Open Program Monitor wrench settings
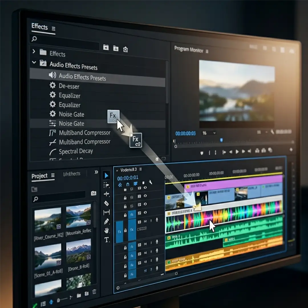Viewport: 308px width, 308px height. tap(272, 132)
